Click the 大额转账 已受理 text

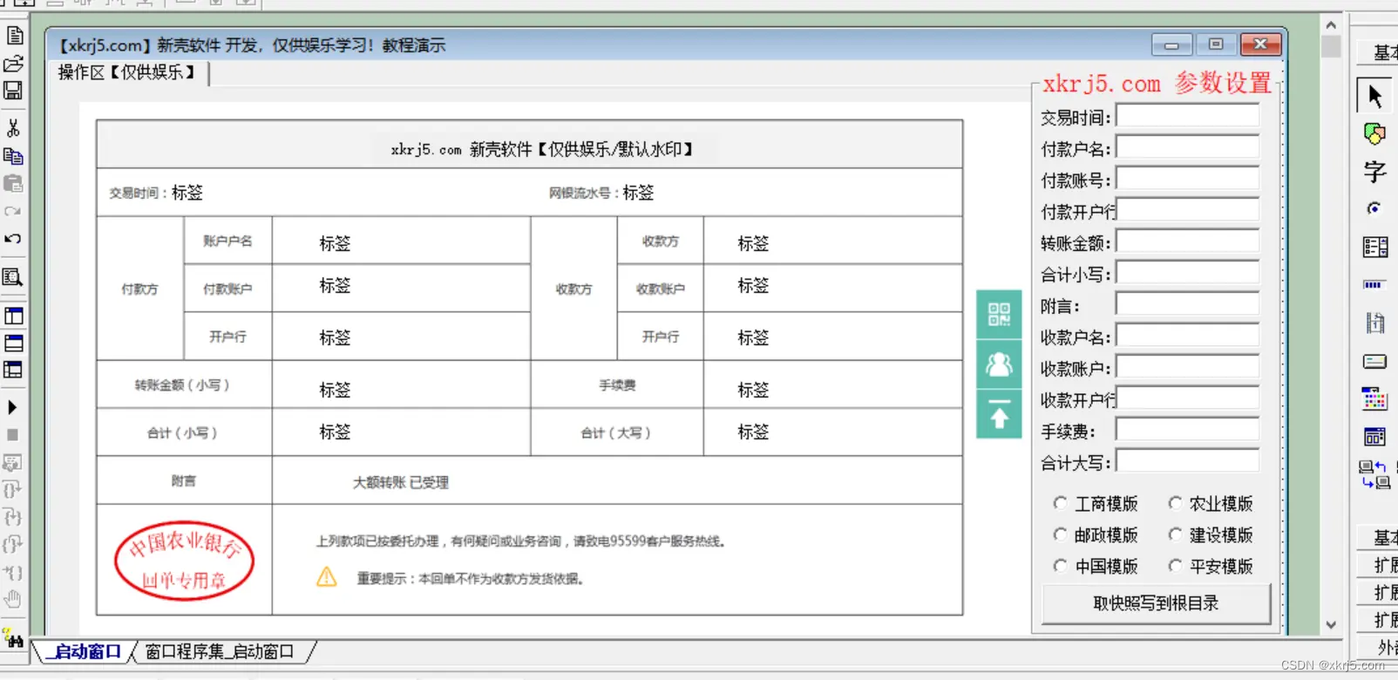(400, 482)
